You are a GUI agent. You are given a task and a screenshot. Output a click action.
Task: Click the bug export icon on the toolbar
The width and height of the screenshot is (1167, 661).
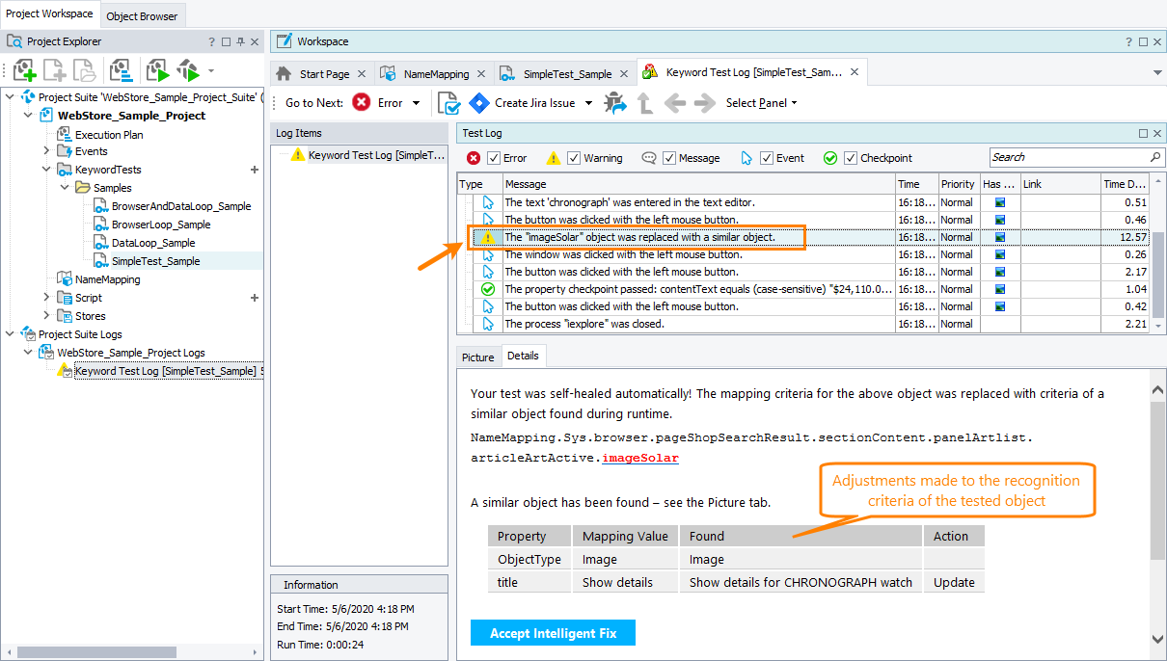pyautogui.click(x=615, y=103)
